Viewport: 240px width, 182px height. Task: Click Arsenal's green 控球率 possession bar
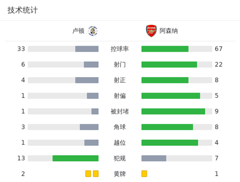click(165, 49)
